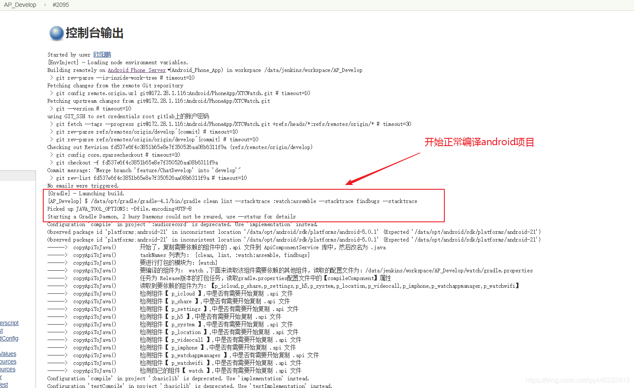This screenshot has height=388, width=634.
Task: Click the '检测组件【 p_settings 】' line
Action: pyautogui.click(x=173, y=309)
